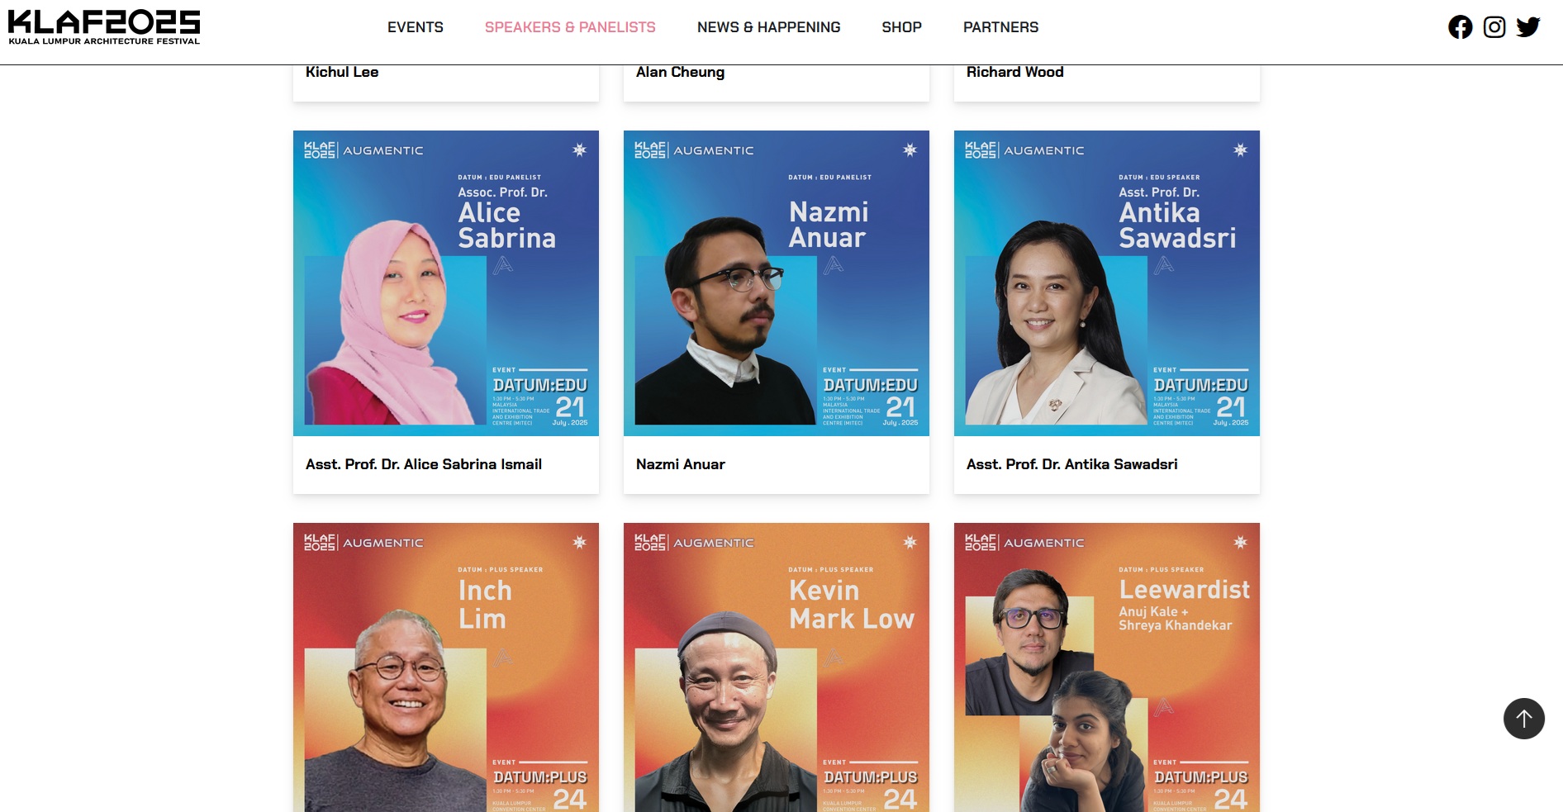The image size is (1563, 812).
Task: Open the Shop menu item
Action: [x=901, y=27]
